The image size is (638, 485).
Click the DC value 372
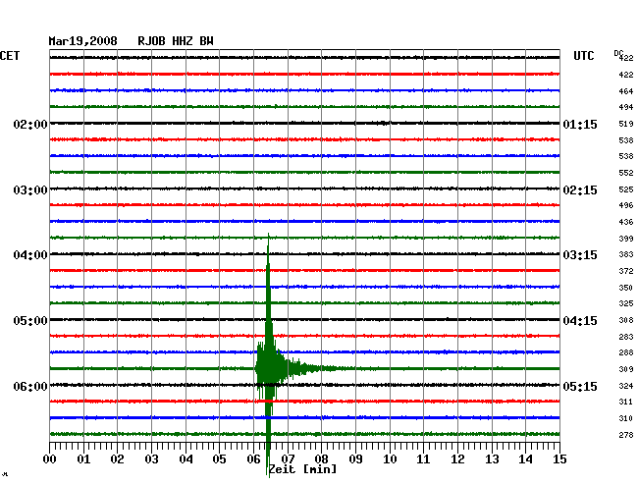[x=626, y=271]
